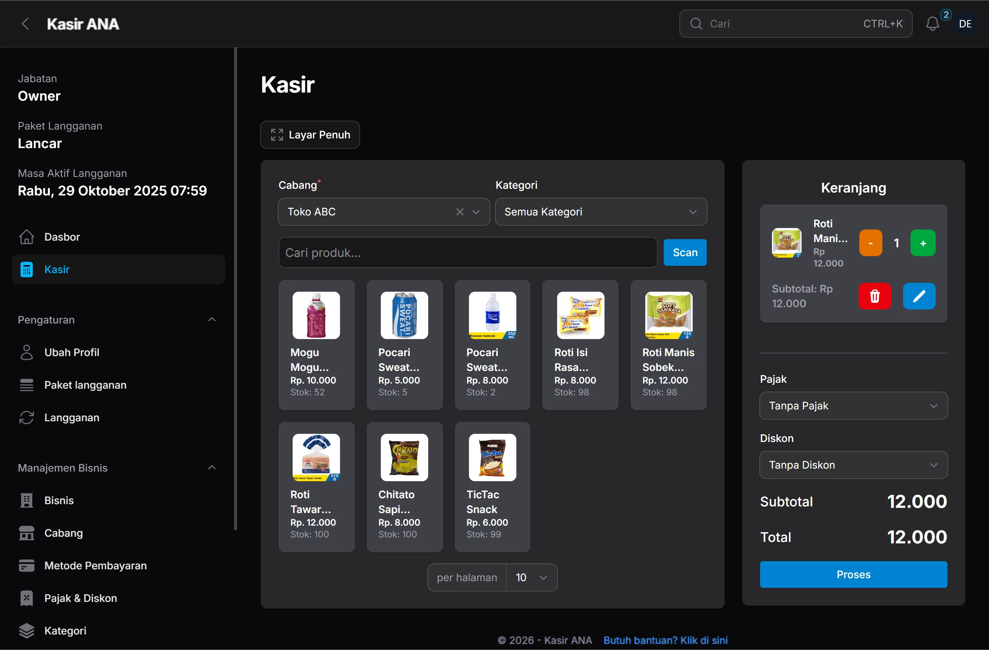Remove Roti Manis using the trash icon

point(874,296)
